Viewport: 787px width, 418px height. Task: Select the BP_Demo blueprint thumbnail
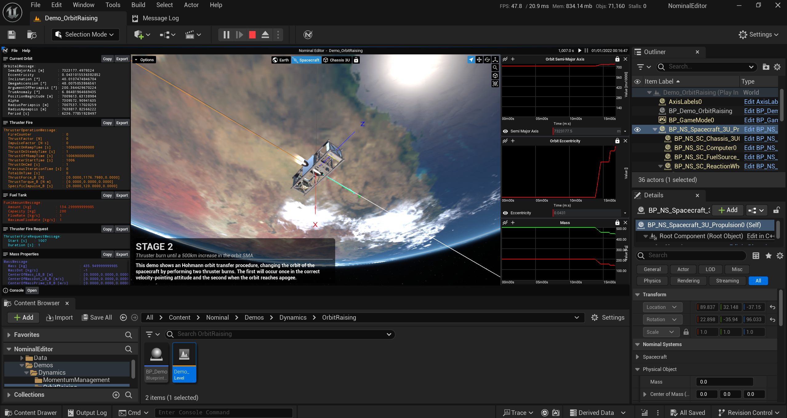pyautogui.click(x=156, y=362)
